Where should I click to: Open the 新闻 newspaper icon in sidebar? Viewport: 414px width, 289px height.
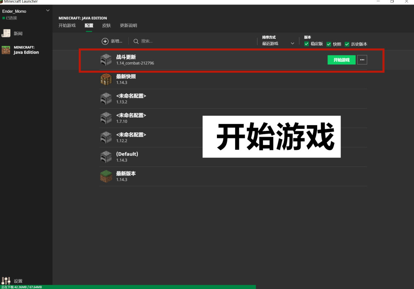[6, 33]
